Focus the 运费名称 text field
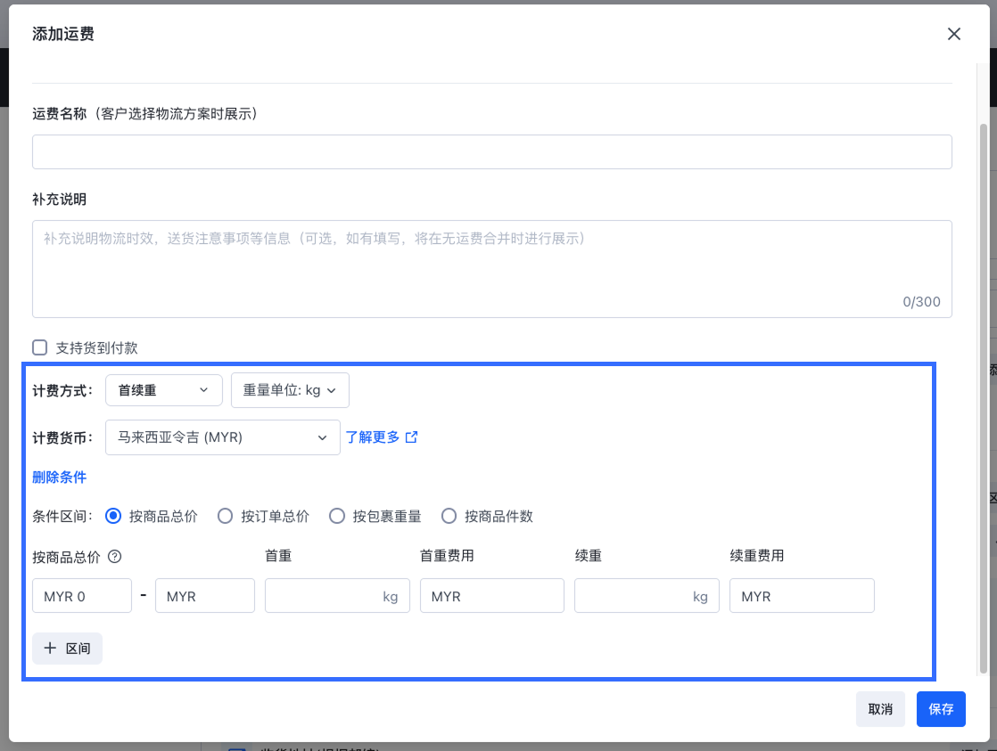 pyautogui.click(x=491, y=151)
